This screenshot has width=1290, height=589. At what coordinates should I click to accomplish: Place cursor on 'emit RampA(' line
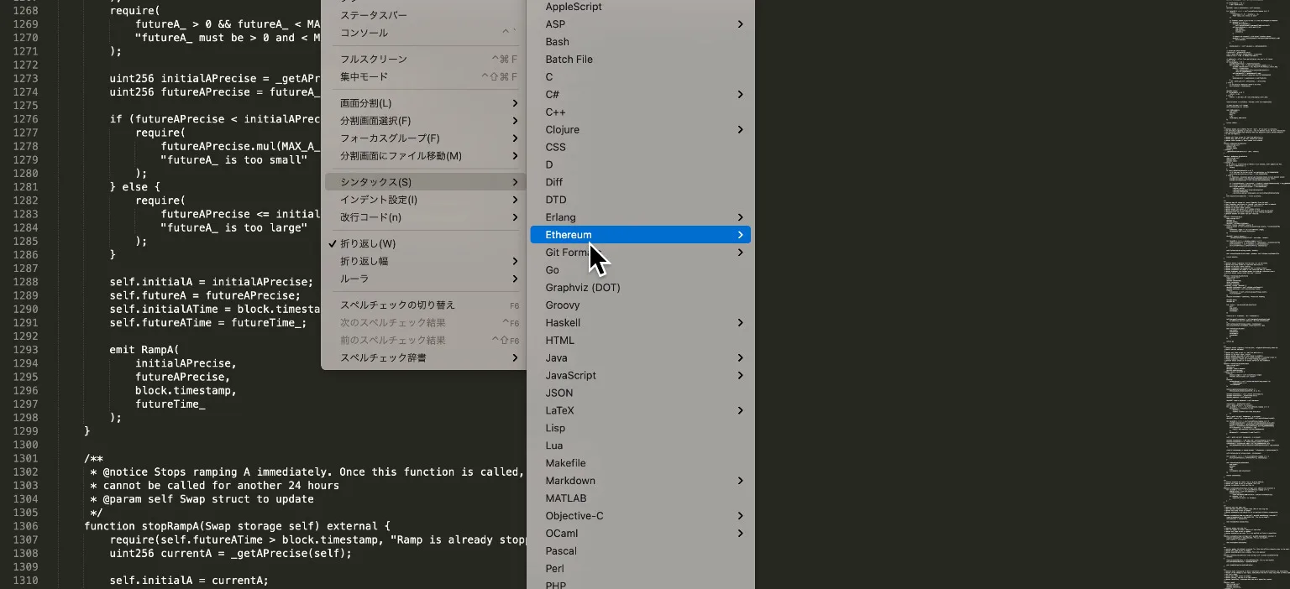click(x=144, y=350)
